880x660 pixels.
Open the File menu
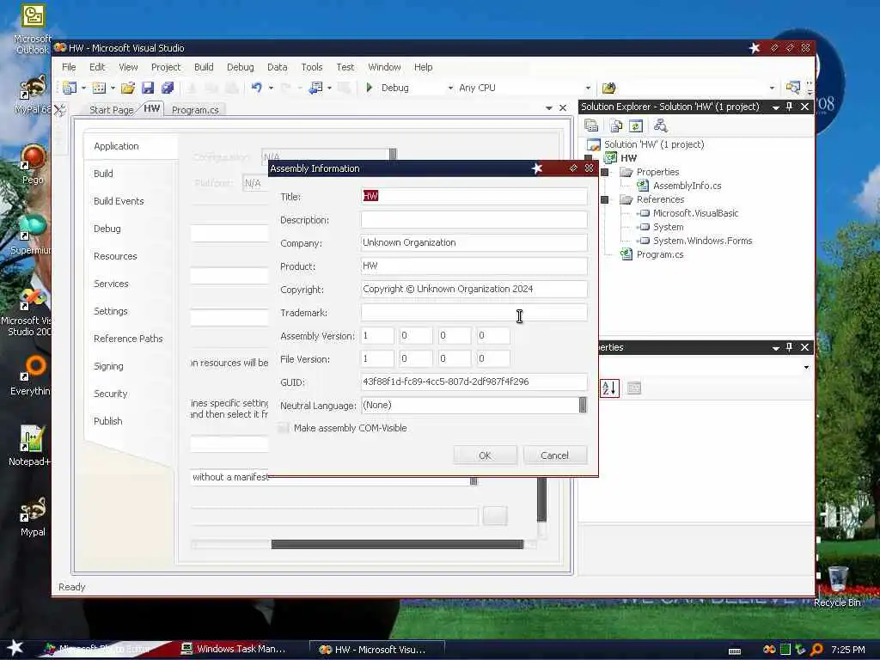point(69,67)
